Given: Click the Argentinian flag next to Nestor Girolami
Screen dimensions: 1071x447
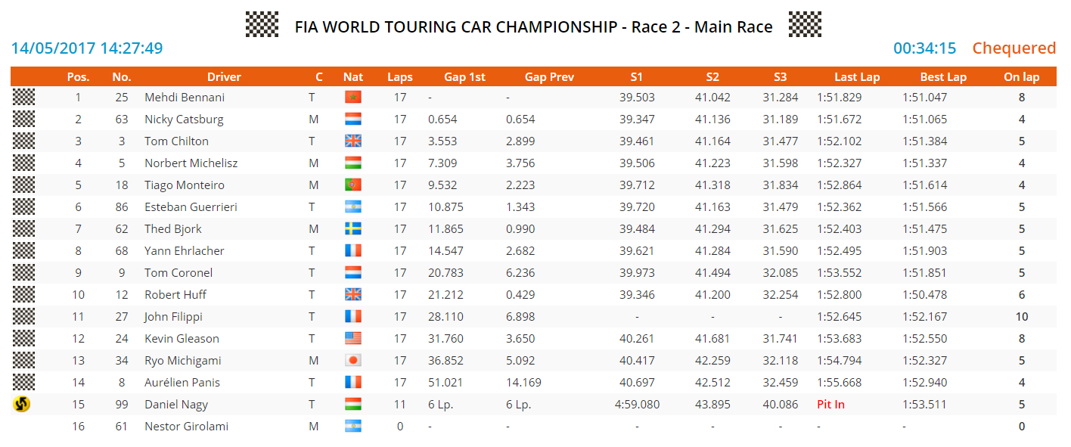Looking at the screenshot, I should (x=353, y=426).
